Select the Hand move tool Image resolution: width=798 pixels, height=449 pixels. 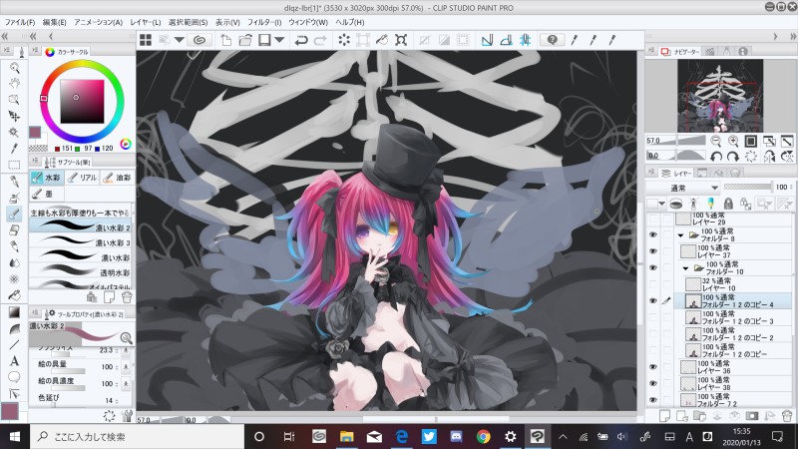[14, 83]
